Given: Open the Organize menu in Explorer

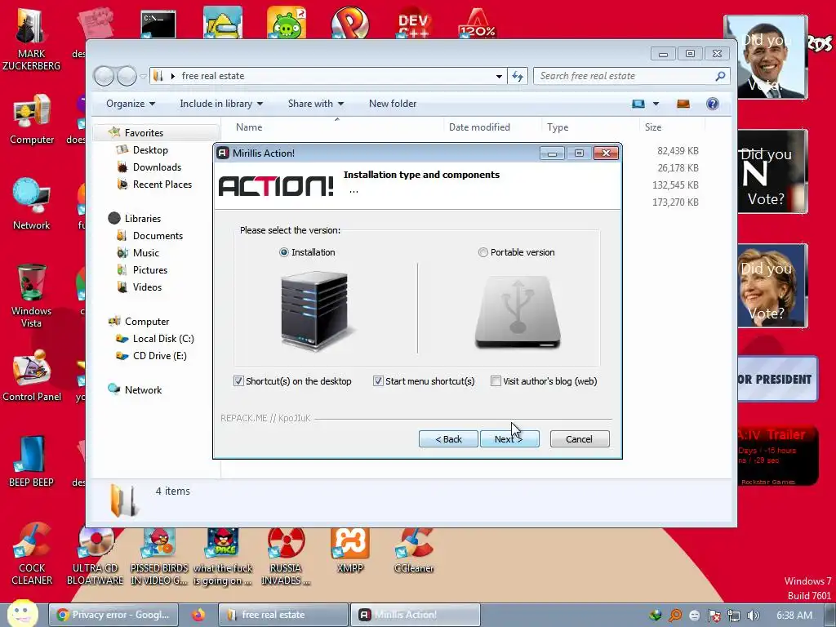Looking at the screenshot, I should coord(131,104).
